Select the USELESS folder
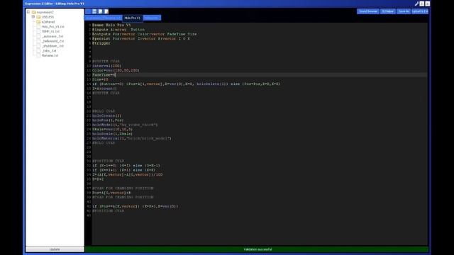The height and width of the screenshot is (255, 454). tap(48, 17)
